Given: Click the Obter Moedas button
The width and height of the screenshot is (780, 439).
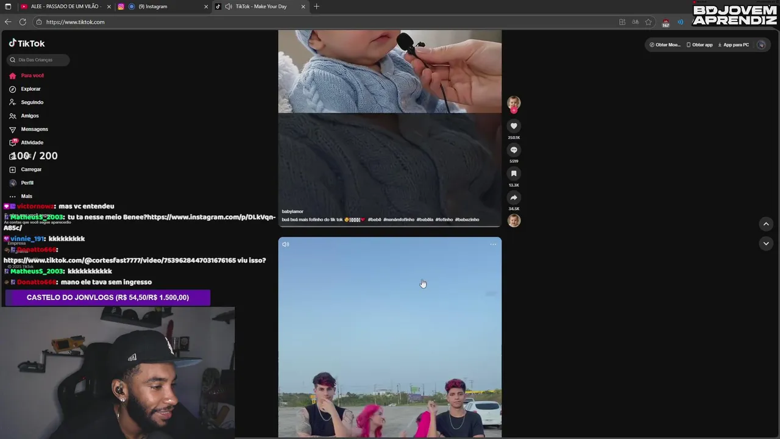Looking at the screenshot, I should (x=664, y=45).
